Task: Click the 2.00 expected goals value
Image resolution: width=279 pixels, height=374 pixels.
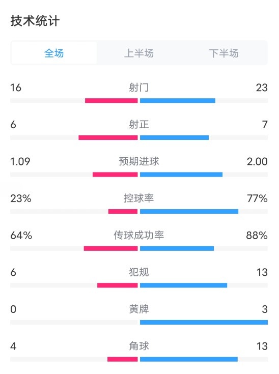Action: (257, 161)
